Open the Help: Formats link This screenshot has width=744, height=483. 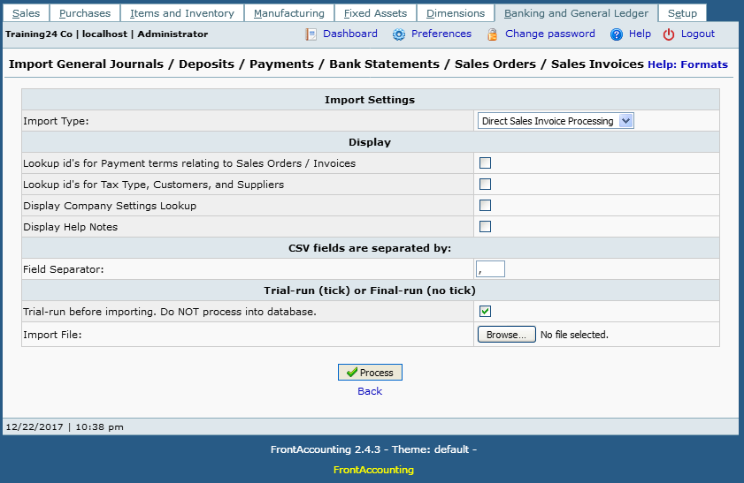point(687,64)
